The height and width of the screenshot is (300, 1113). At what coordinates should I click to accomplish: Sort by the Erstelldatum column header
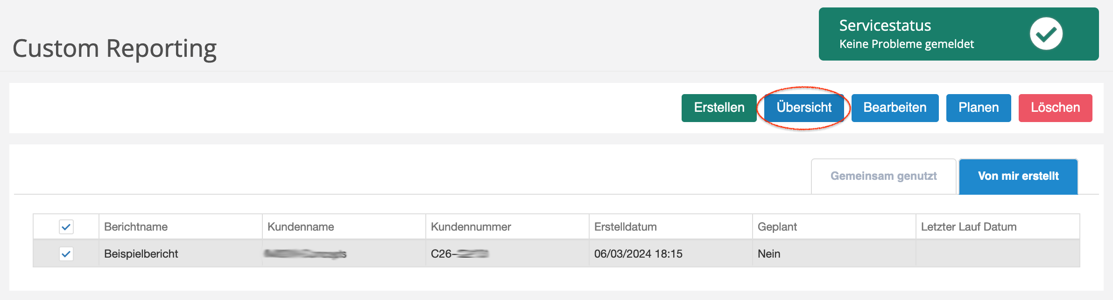pos(625,227)
